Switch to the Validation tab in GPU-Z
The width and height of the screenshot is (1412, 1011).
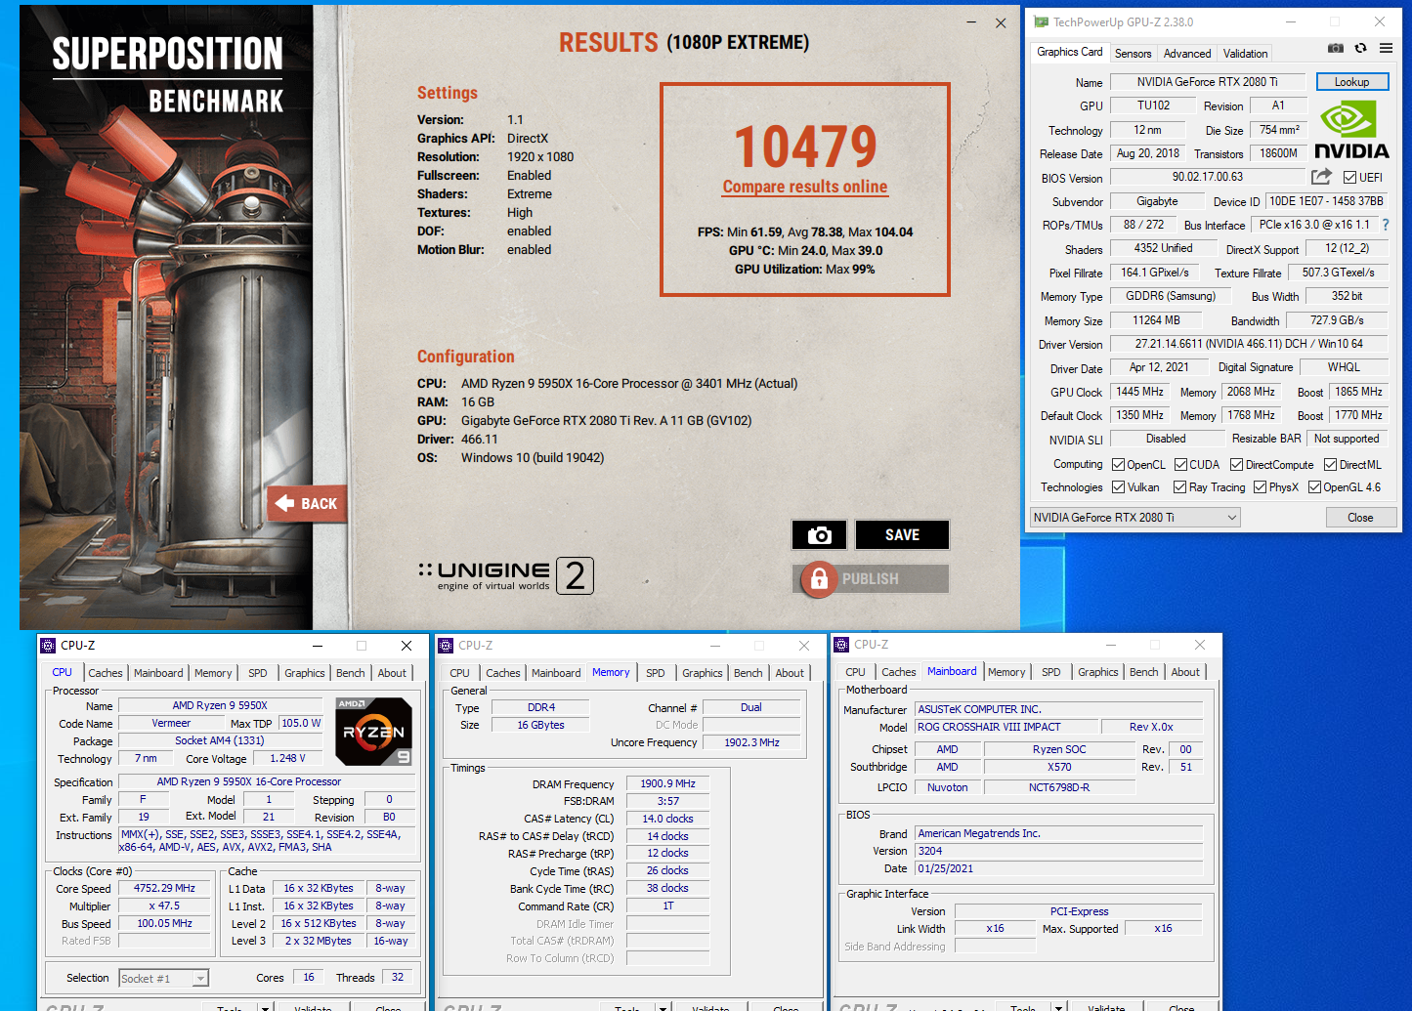click(1245, 54)
